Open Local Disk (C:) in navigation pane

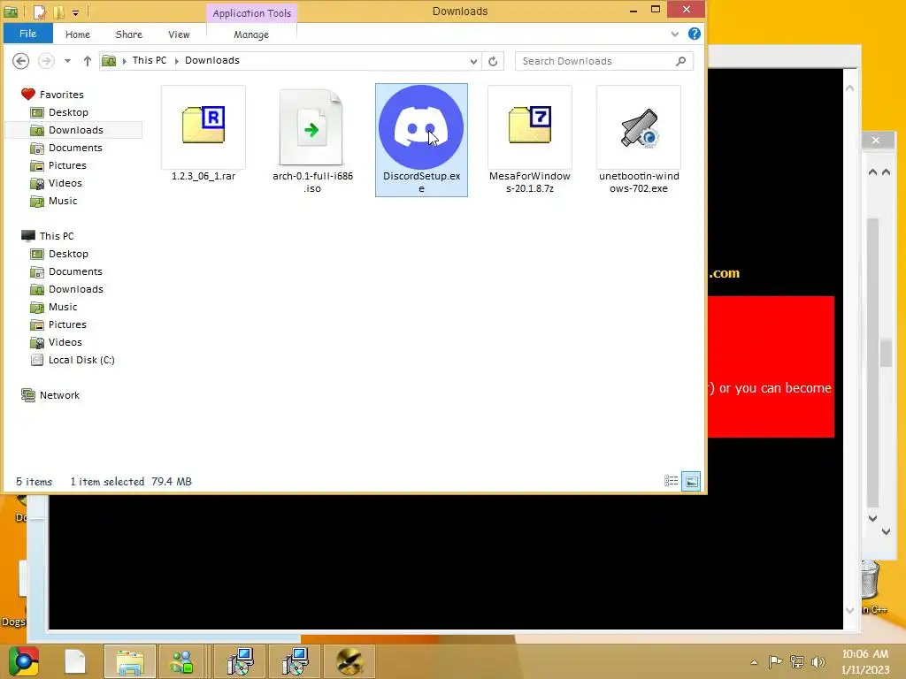pyautogui.click(x=81, y=360)
